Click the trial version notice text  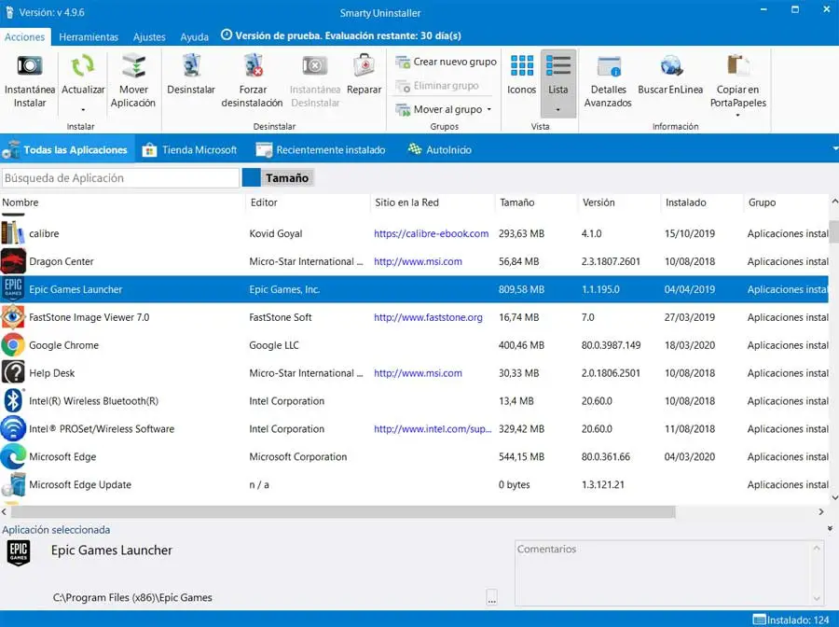348,35
